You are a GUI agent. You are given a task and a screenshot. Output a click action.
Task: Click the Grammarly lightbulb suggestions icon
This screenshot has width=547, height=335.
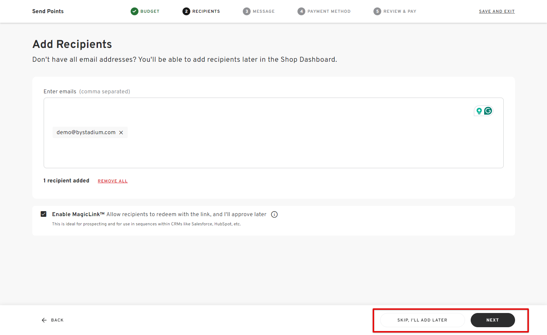point(479,110)
